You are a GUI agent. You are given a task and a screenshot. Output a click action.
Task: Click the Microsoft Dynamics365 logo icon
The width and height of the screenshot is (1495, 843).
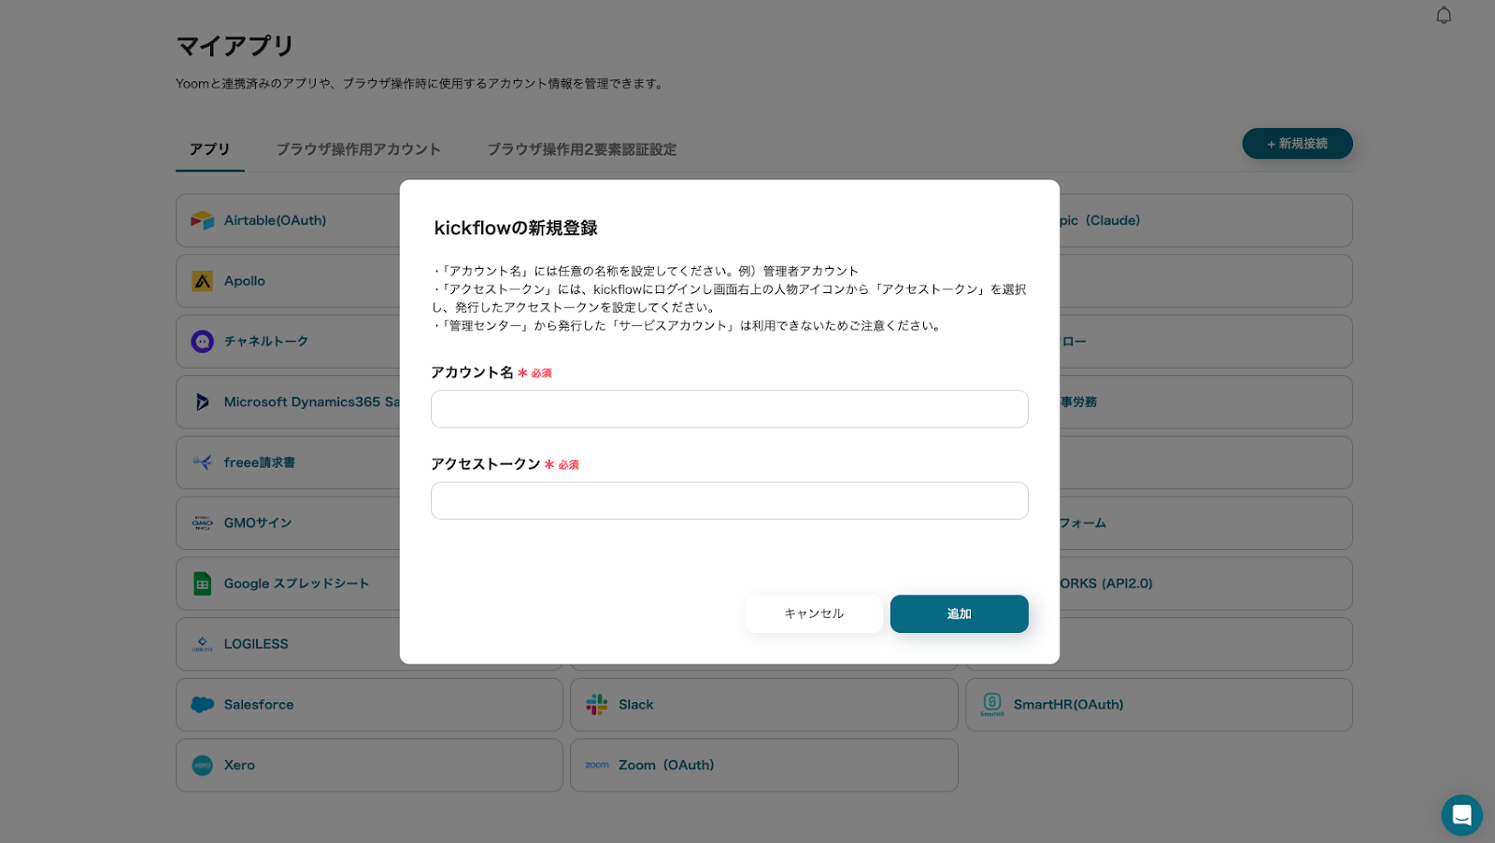pyautogui.click(x=202, y=402)
